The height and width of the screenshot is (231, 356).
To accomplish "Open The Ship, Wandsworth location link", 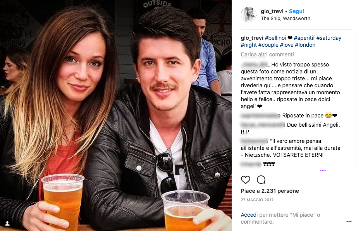I will (x=286, y=19).
